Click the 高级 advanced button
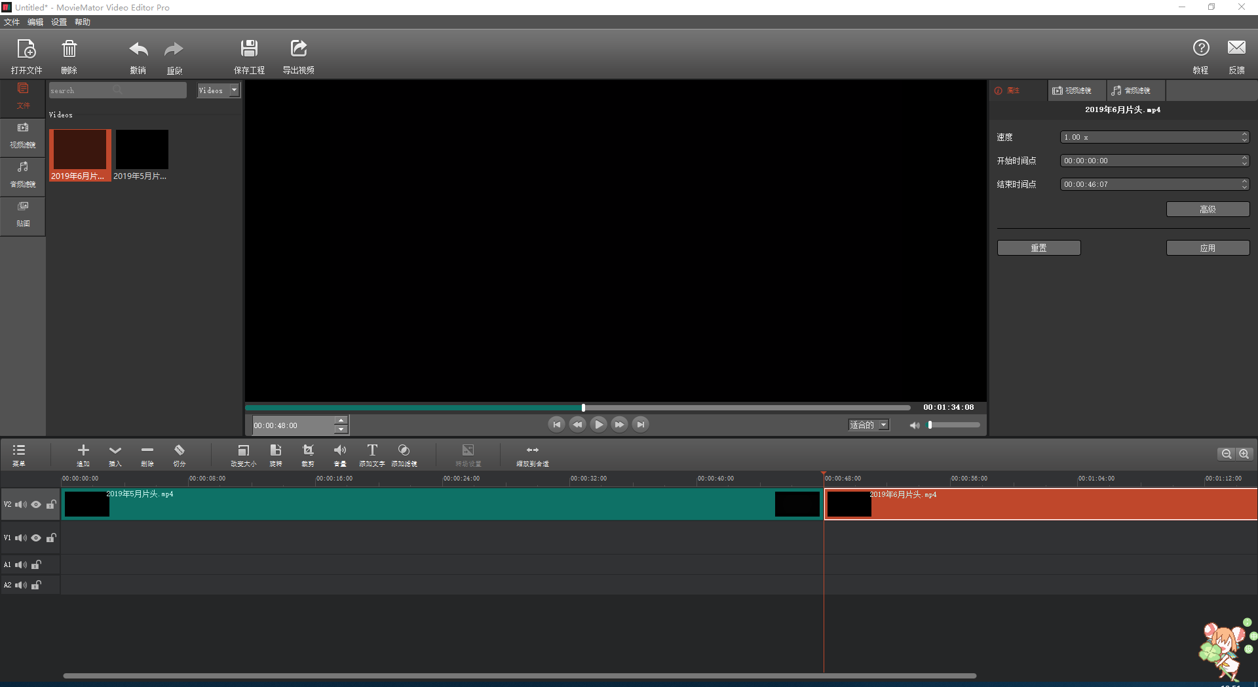This screenshot has width=1258, height=687. (1208, 209)
